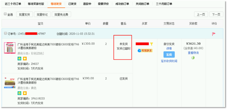
Task: Open the 需要评价 tab
Action: [103, 4]
